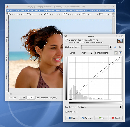
Task: Open the Archivo menu
Action: 10,11
